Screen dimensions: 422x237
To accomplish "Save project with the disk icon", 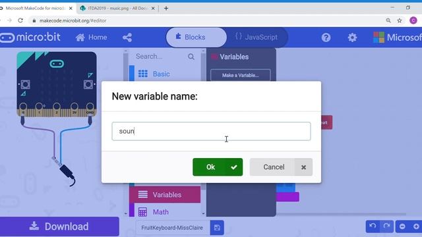I will click(x=217, y=228).
